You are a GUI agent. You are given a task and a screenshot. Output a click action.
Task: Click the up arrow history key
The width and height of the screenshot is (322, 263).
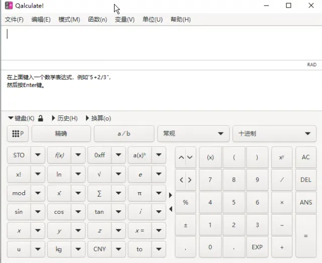coord(181,158)
